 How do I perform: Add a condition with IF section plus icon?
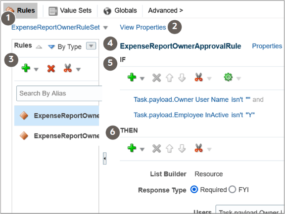pos(132,77)
